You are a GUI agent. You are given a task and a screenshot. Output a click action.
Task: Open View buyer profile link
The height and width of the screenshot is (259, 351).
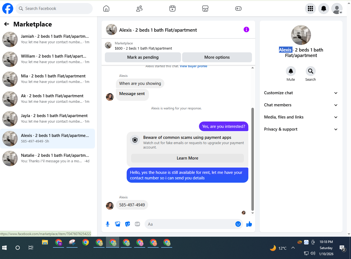193,66
